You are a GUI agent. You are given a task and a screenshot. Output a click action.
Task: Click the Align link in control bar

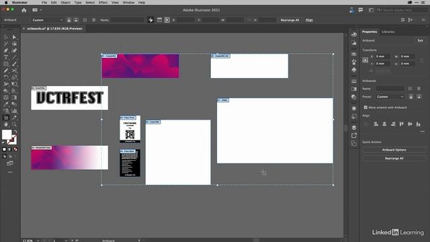(x=309, y=20)
